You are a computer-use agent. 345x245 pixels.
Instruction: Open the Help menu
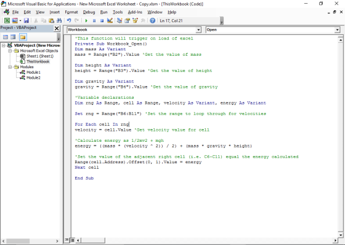(x=172, y=12)
